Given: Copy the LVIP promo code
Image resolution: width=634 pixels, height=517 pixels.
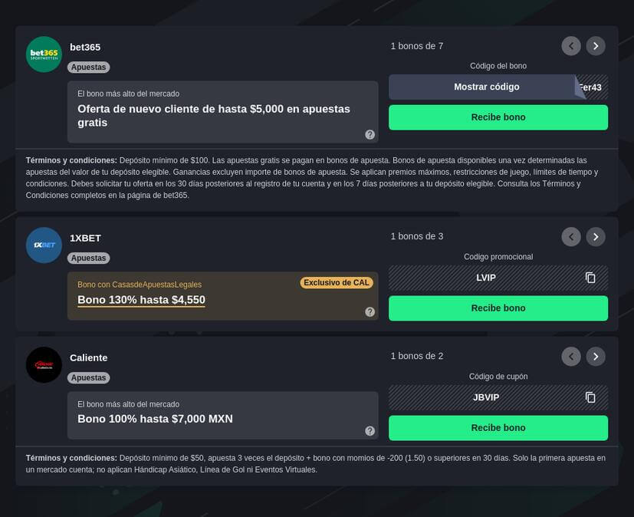Looking at the screenshot, I should point(590,278).
